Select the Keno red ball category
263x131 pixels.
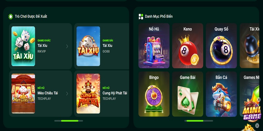point(187,46)
